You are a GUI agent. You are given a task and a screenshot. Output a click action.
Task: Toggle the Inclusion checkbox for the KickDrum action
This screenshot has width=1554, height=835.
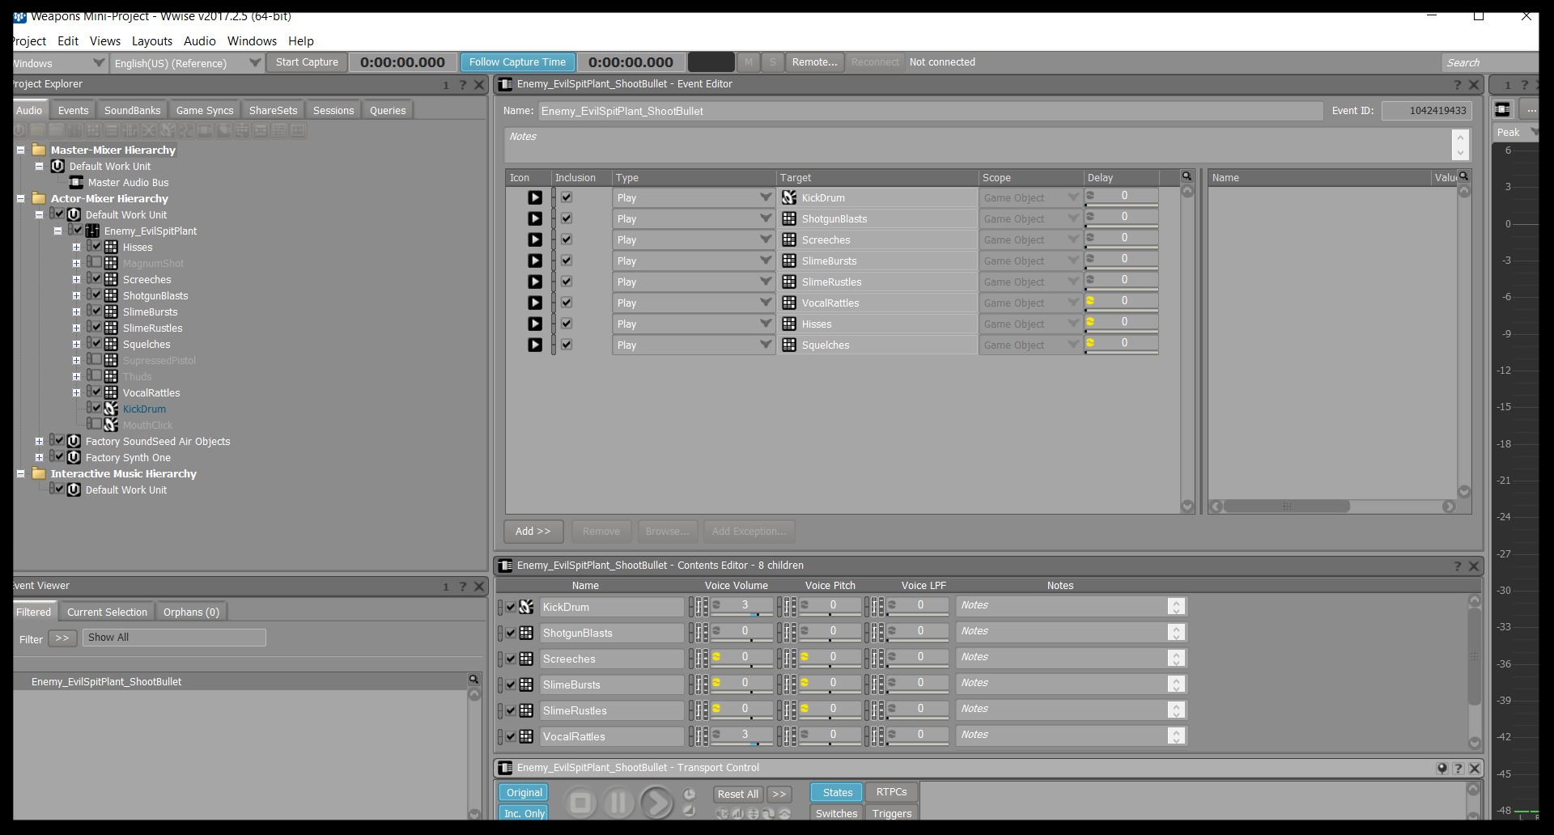pos(567,197)
